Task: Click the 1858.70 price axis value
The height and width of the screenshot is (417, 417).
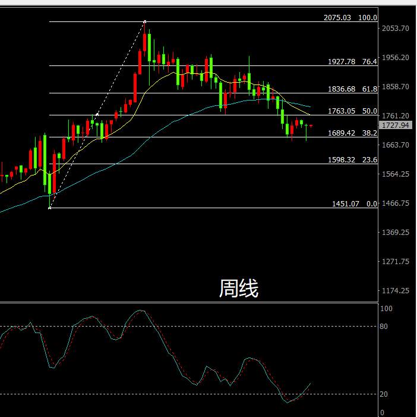Action: [395, 86]
